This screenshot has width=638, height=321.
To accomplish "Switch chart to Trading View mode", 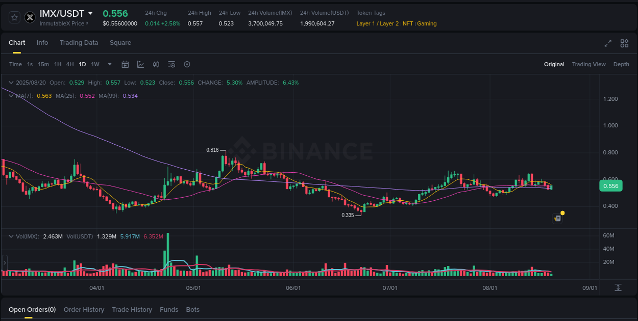I will click(588, 64).
